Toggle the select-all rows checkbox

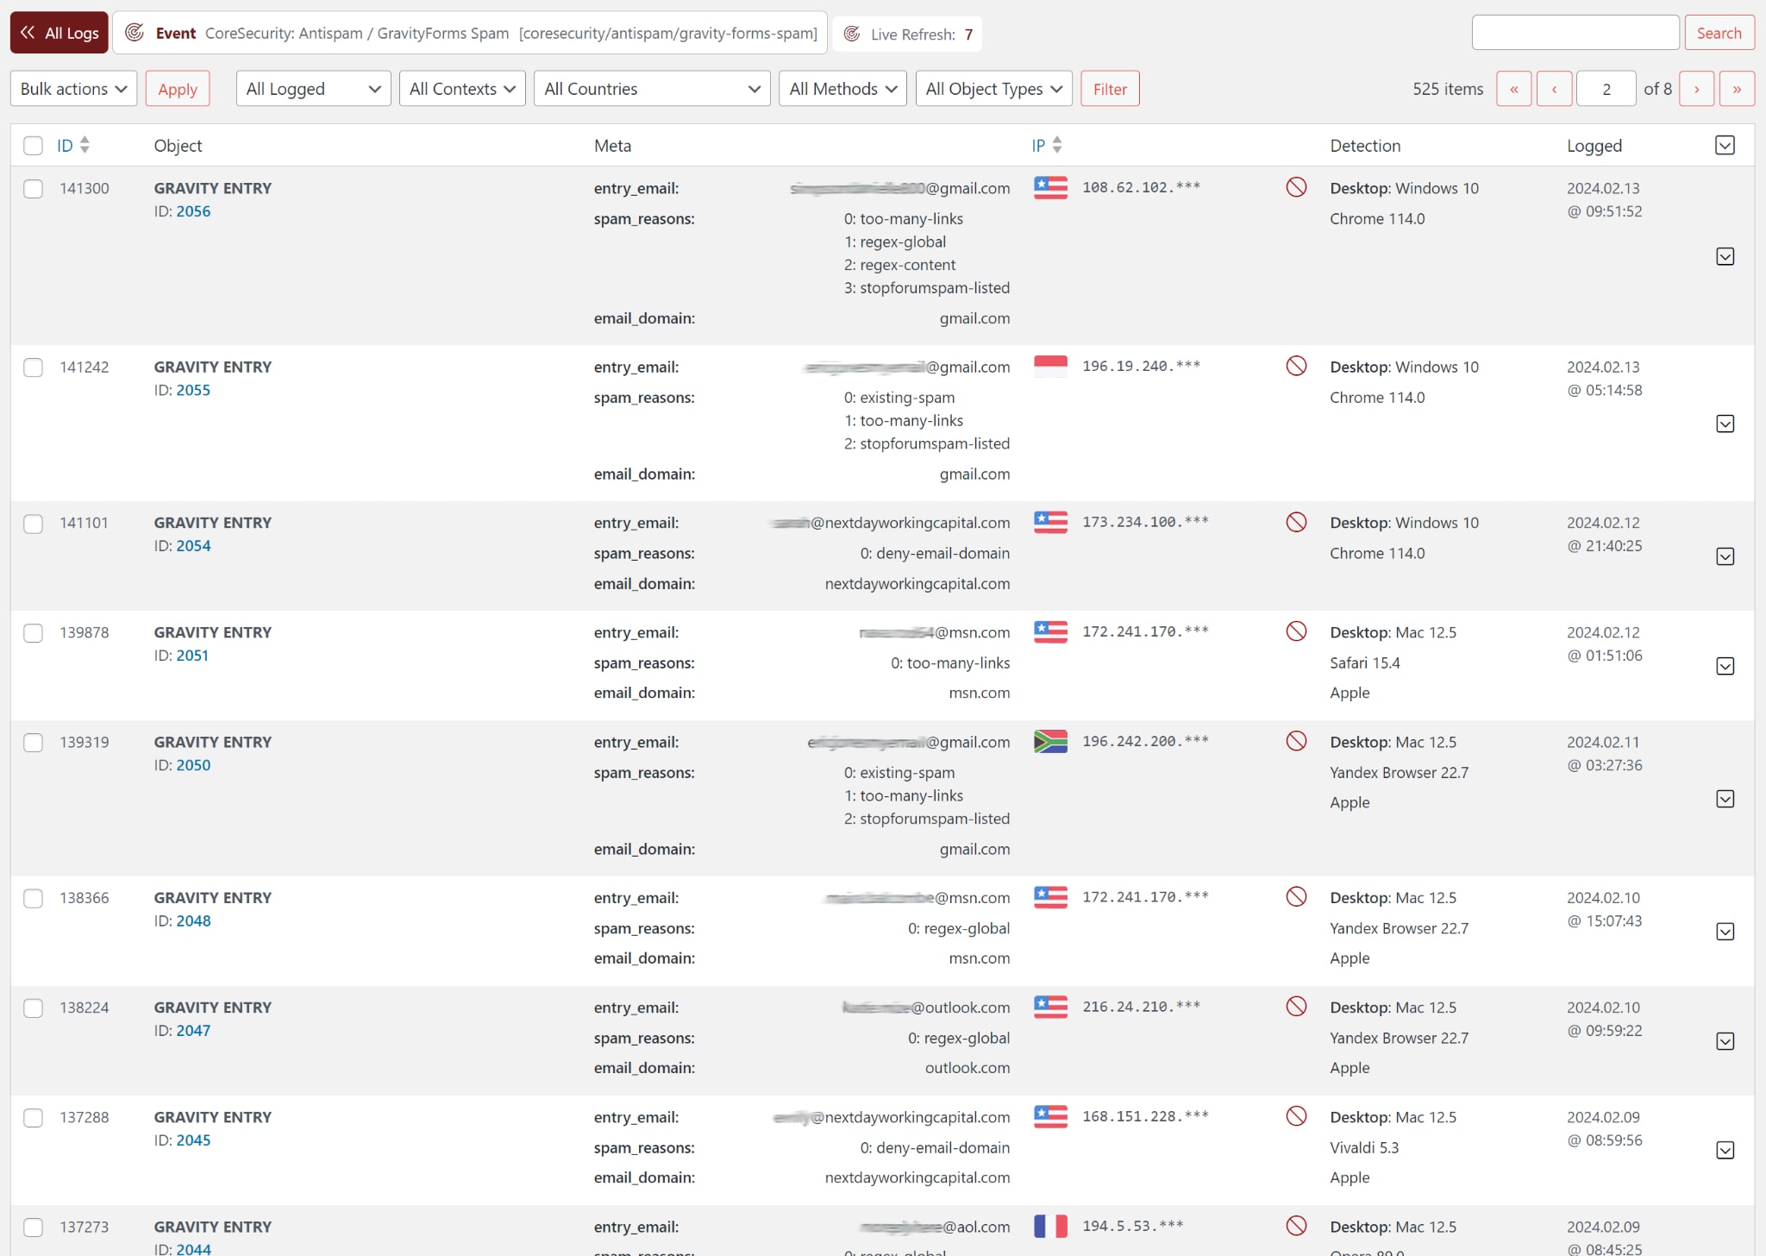tap(33, 146)
